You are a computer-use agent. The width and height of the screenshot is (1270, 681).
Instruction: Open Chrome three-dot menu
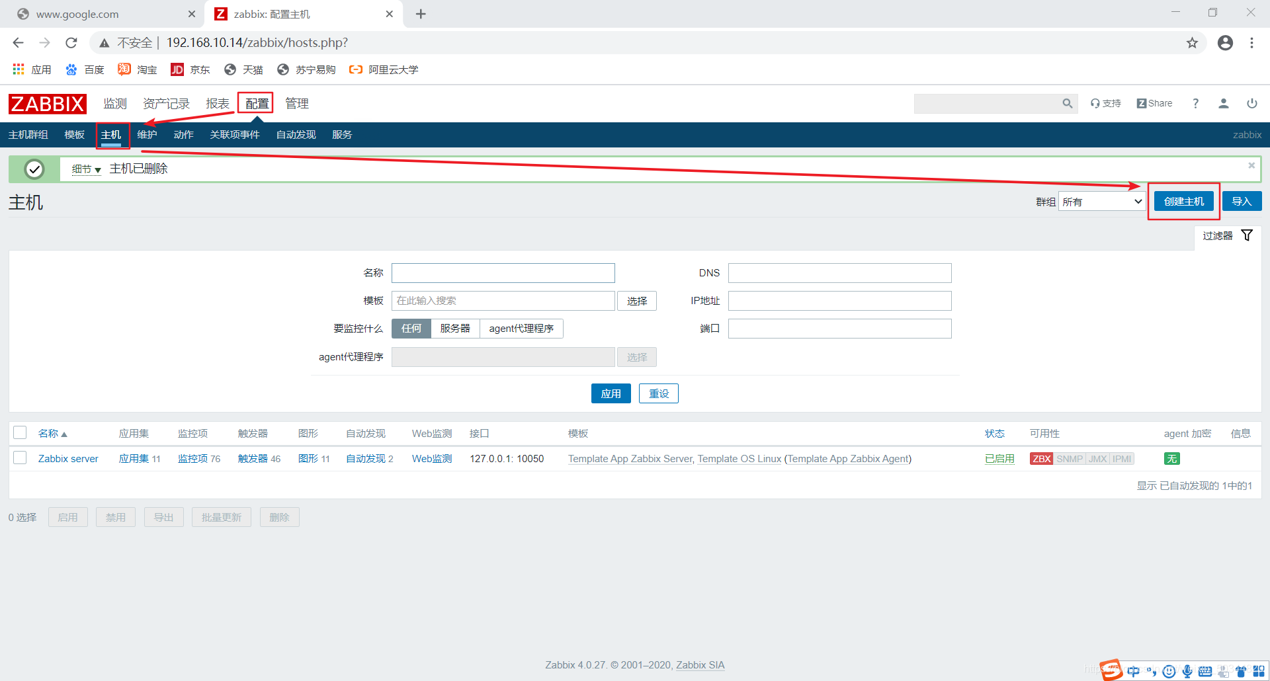tap(1251, 43)
